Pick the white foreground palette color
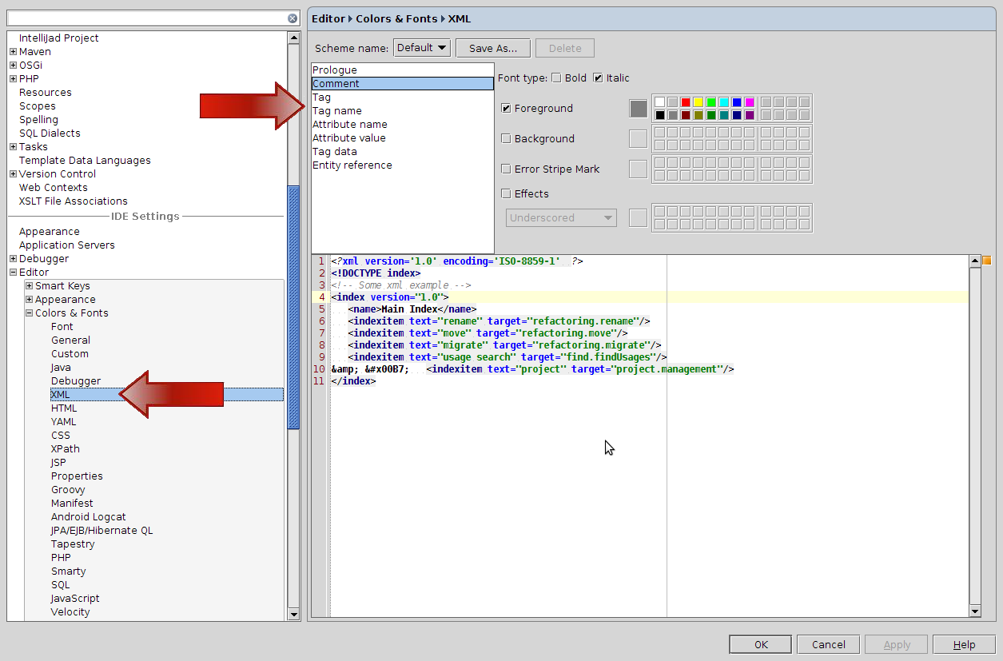The height and width of the screenshot is (661, 1003). click(660, 102)
